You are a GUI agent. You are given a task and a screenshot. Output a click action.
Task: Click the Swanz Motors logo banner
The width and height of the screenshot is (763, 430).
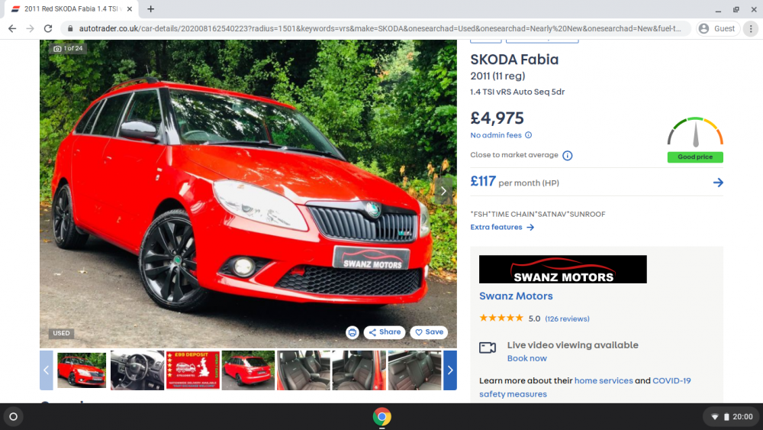pos(563,270)
